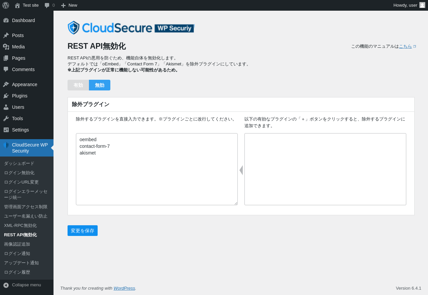
Task: Open the user avatar in admin bar
Action: tap(422, 5)
